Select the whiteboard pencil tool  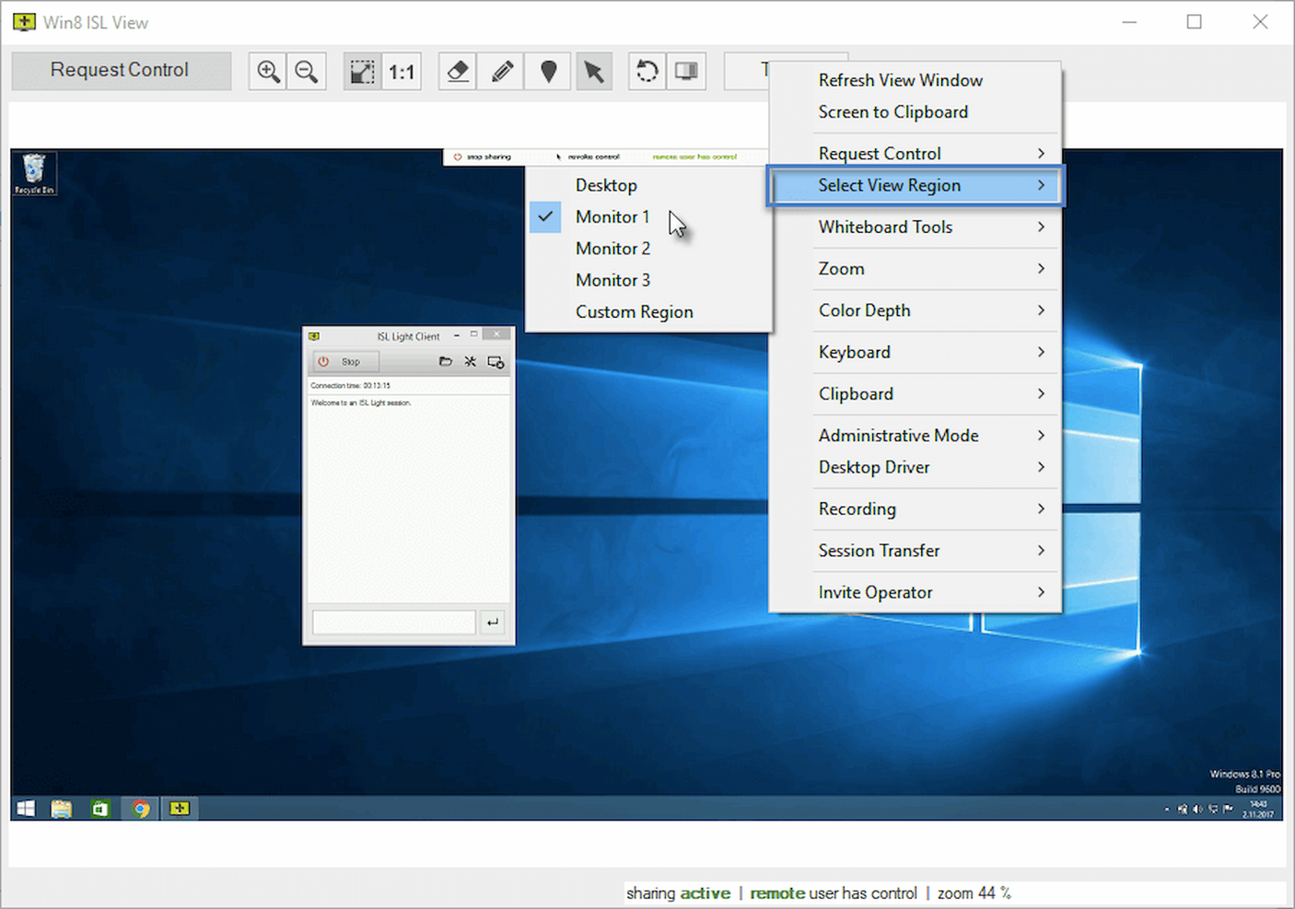tap(503, 72)
